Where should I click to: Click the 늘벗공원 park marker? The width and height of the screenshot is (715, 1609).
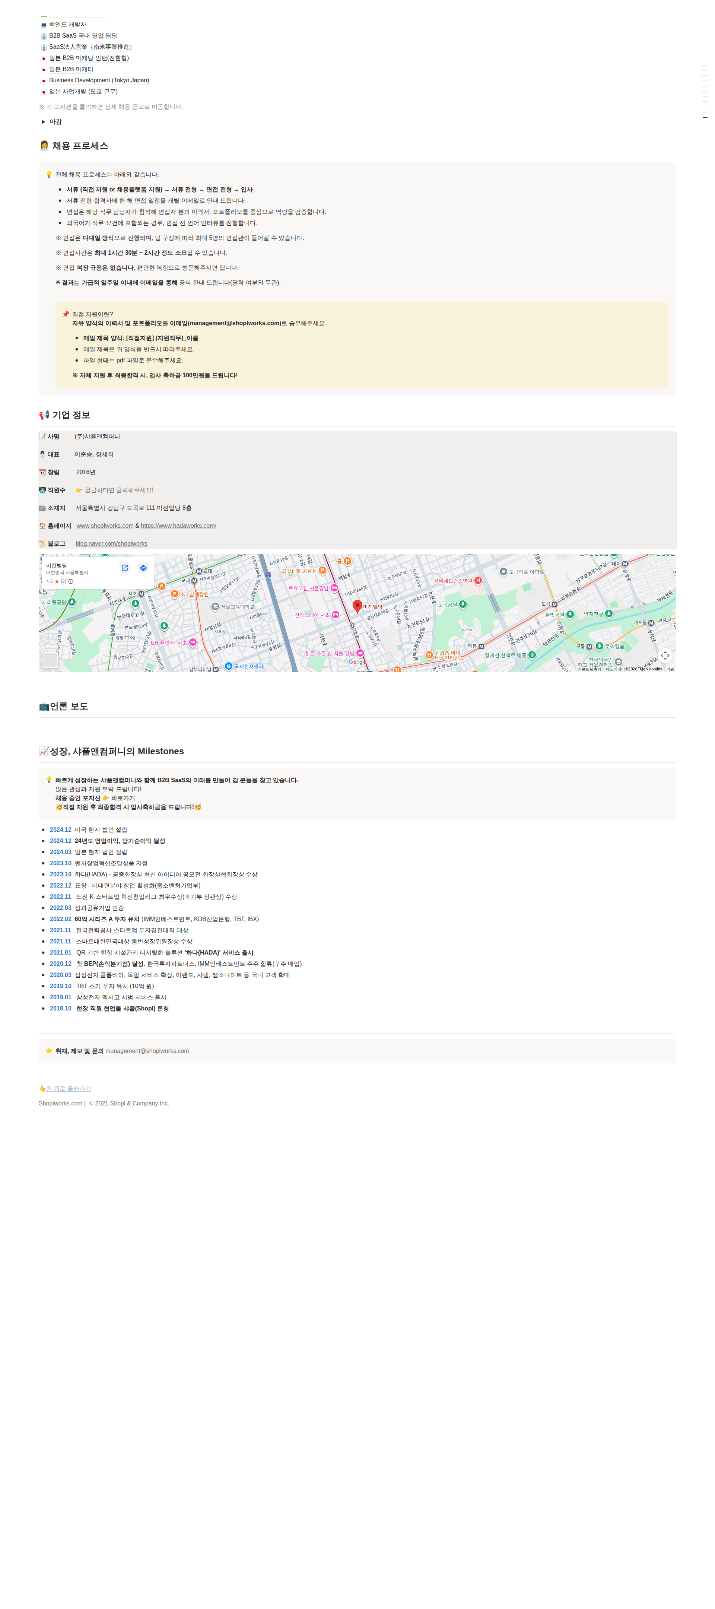pos(570,615)
